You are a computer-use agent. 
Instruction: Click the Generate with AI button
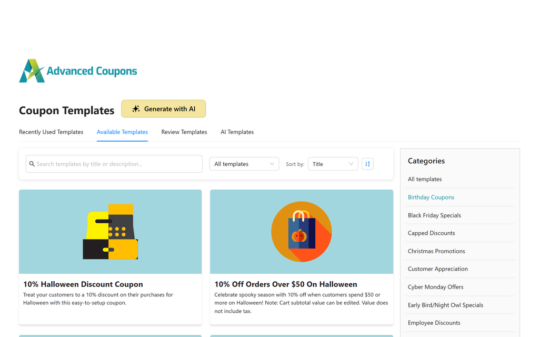click(x=164, y=109)
